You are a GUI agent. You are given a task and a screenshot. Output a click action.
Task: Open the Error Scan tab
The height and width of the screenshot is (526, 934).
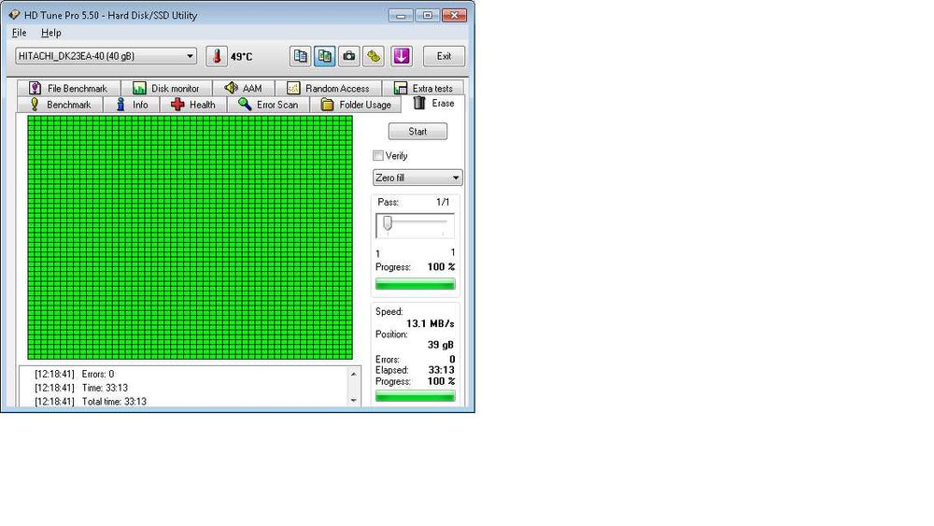[x=269, y=105]
